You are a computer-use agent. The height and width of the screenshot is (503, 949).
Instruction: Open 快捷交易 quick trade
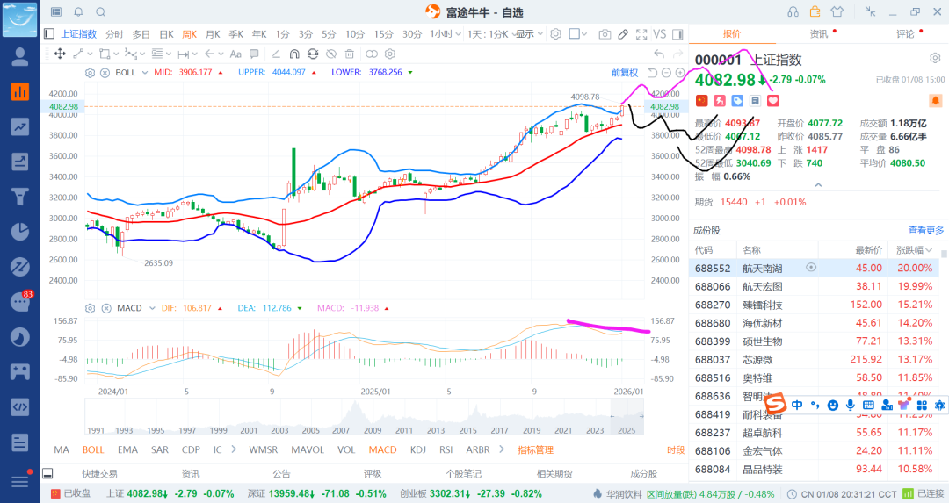coord(100,473)
